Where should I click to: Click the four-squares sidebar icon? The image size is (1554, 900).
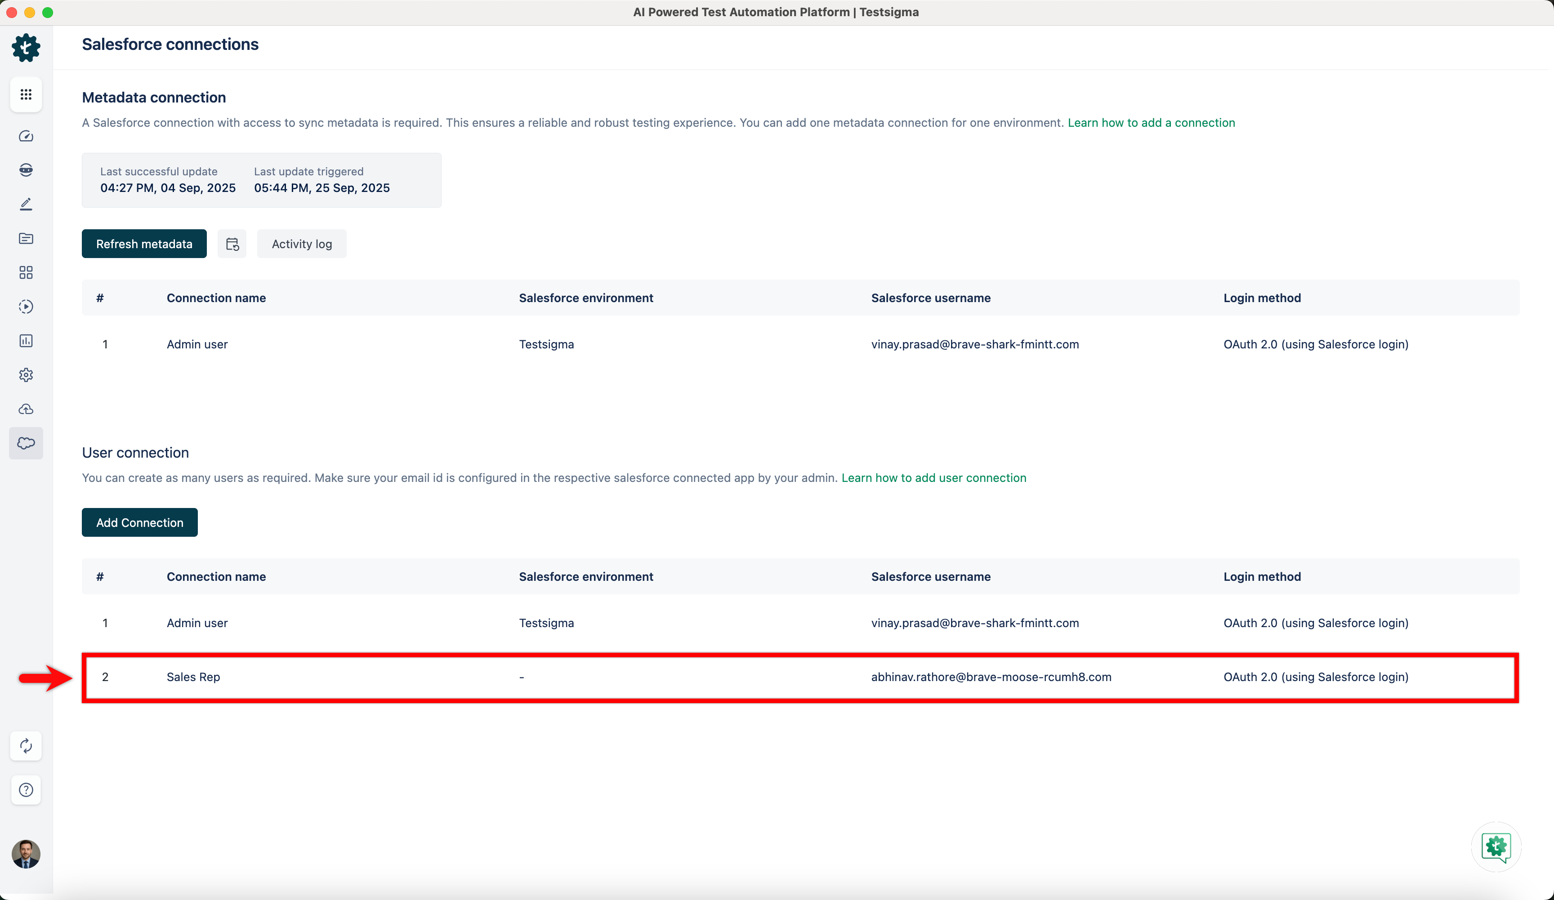26,272
